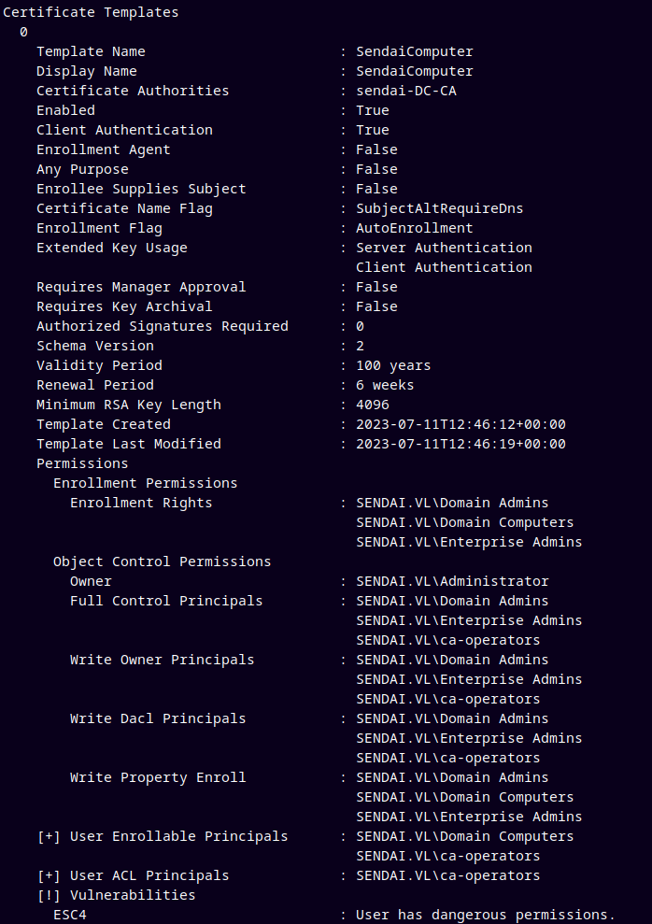Click the '[+] User ACL Principals' line label
652x924 pixels.
click(133, 875)
